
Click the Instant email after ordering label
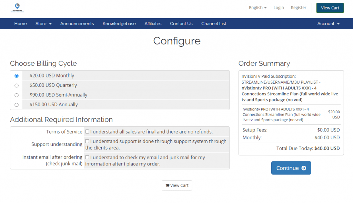(52, 160)
